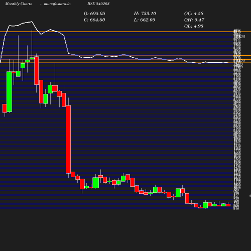Image resolution: width=251 pixels, height=251 pixels.
Task: Click the tallest red candlestick's body
Action: point(68,140)
